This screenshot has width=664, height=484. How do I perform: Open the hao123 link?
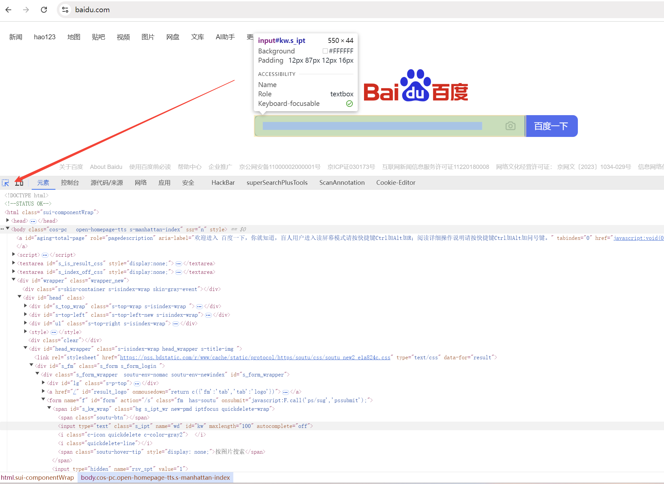45,37
